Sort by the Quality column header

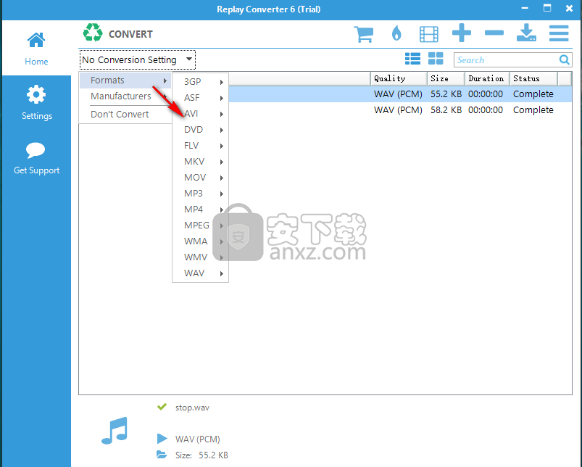(399, 79)
